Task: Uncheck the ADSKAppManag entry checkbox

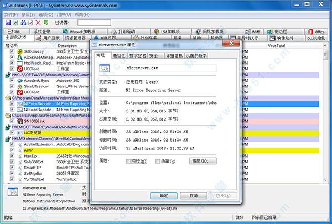Action: (x=12, y=57)
